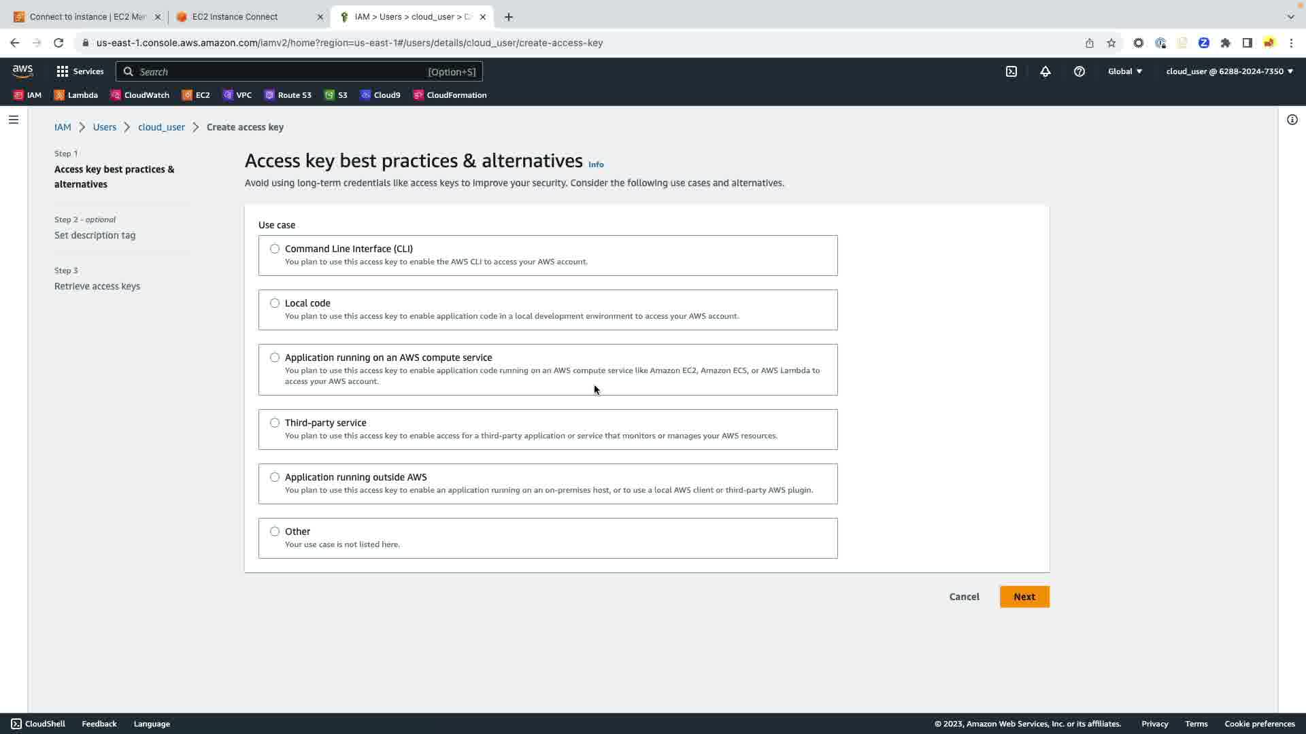Select the Local code radio option
The height and width of the screenshot is (734, 1306).
pos(275,303)
